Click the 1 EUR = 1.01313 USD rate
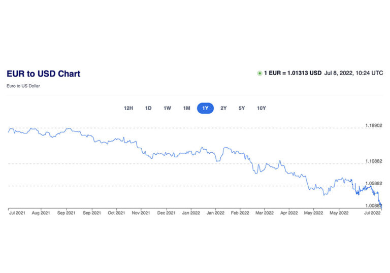 click(x=292, y=74)
